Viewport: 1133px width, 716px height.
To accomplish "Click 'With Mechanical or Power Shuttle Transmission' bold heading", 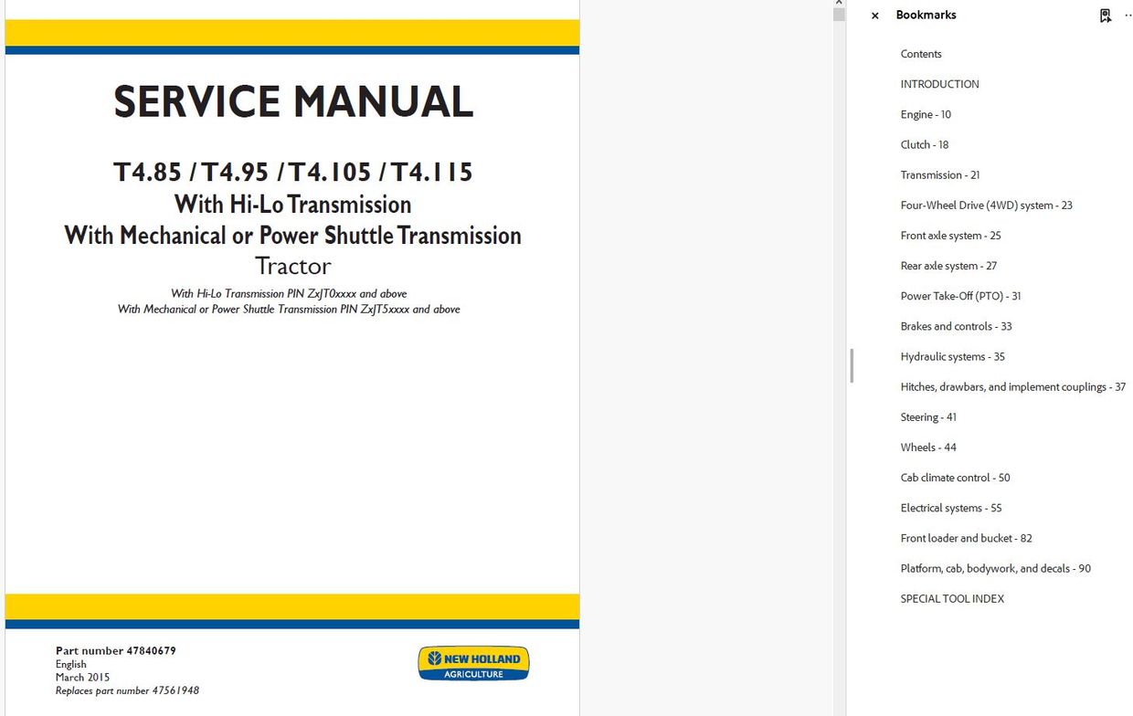I will tap(292, 235).
